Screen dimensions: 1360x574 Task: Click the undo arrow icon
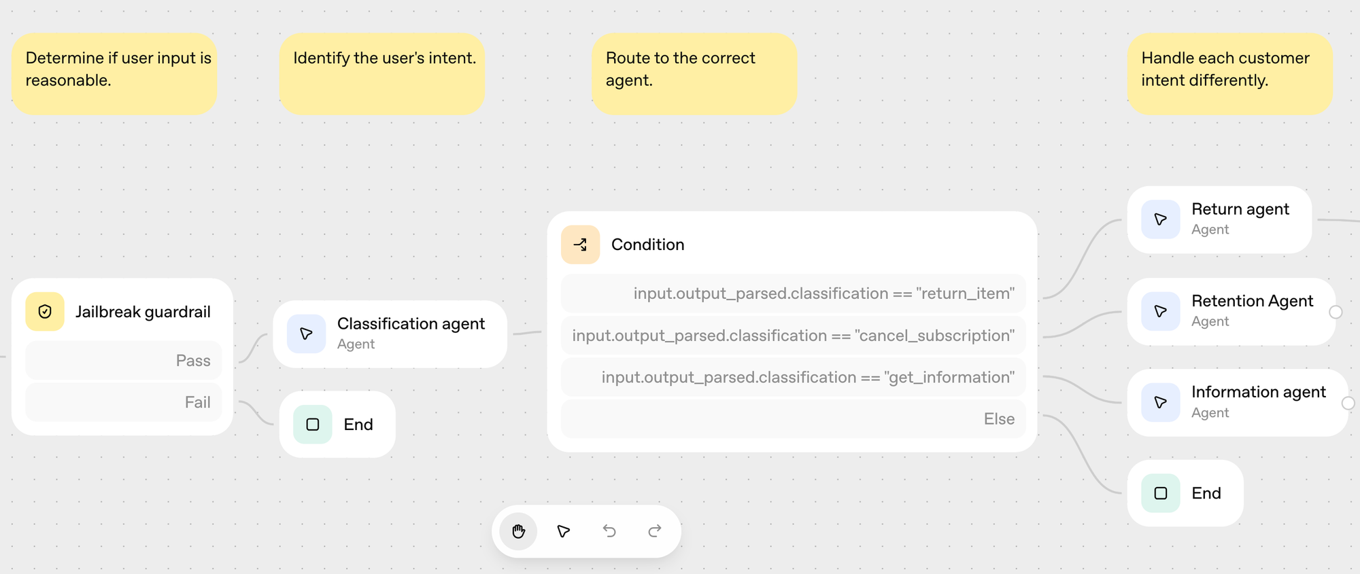click(609, 531)
